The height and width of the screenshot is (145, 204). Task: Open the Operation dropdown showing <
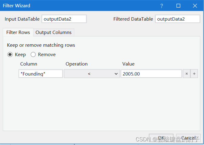point(92,74)
